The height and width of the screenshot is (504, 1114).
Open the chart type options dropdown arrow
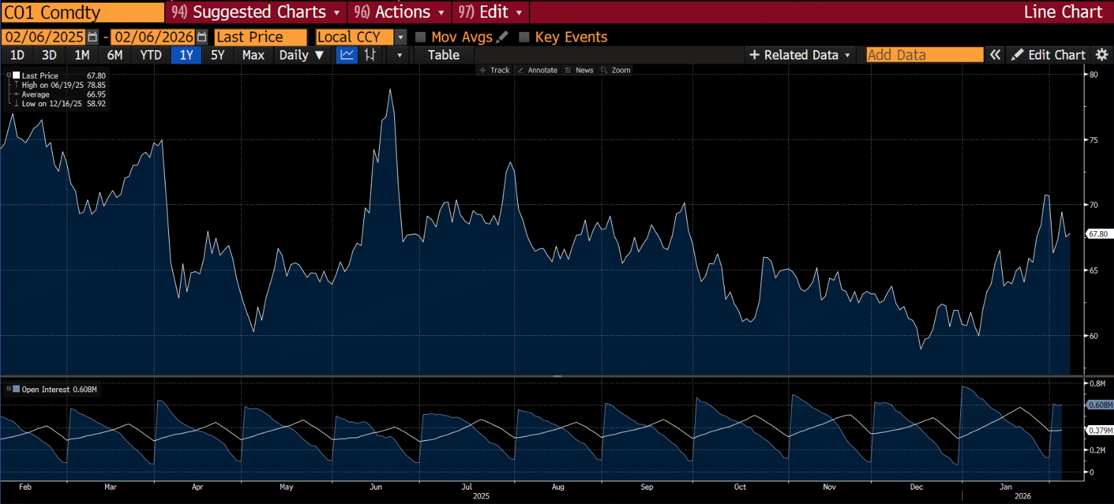tap(400, 55)
